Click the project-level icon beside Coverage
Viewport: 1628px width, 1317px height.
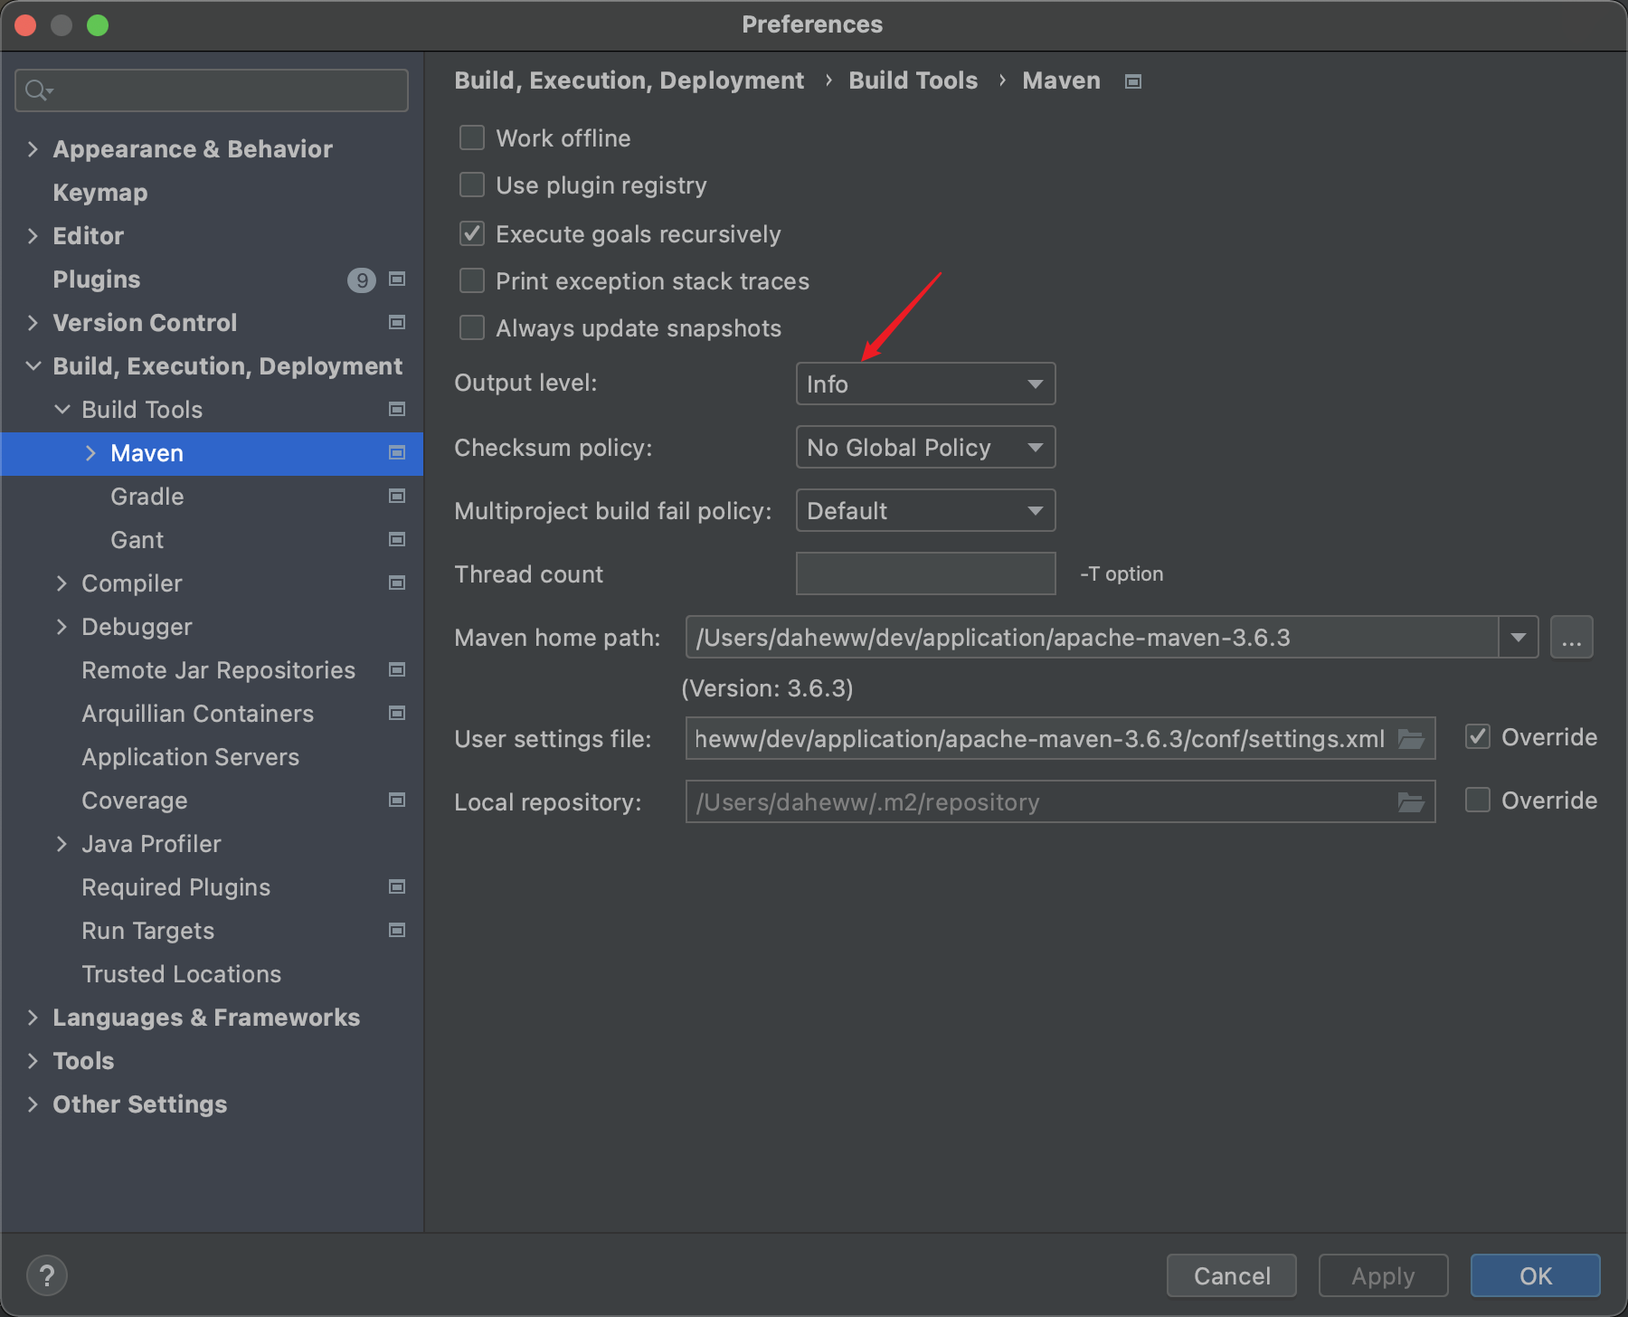point(396,801)
